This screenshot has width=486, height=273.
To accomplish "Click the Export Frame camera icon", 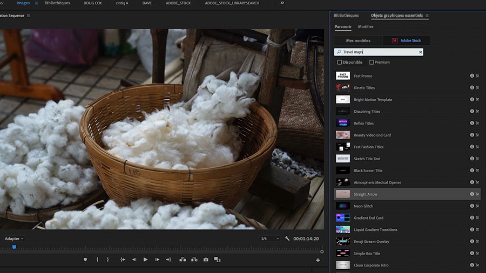I will point(206,260).
